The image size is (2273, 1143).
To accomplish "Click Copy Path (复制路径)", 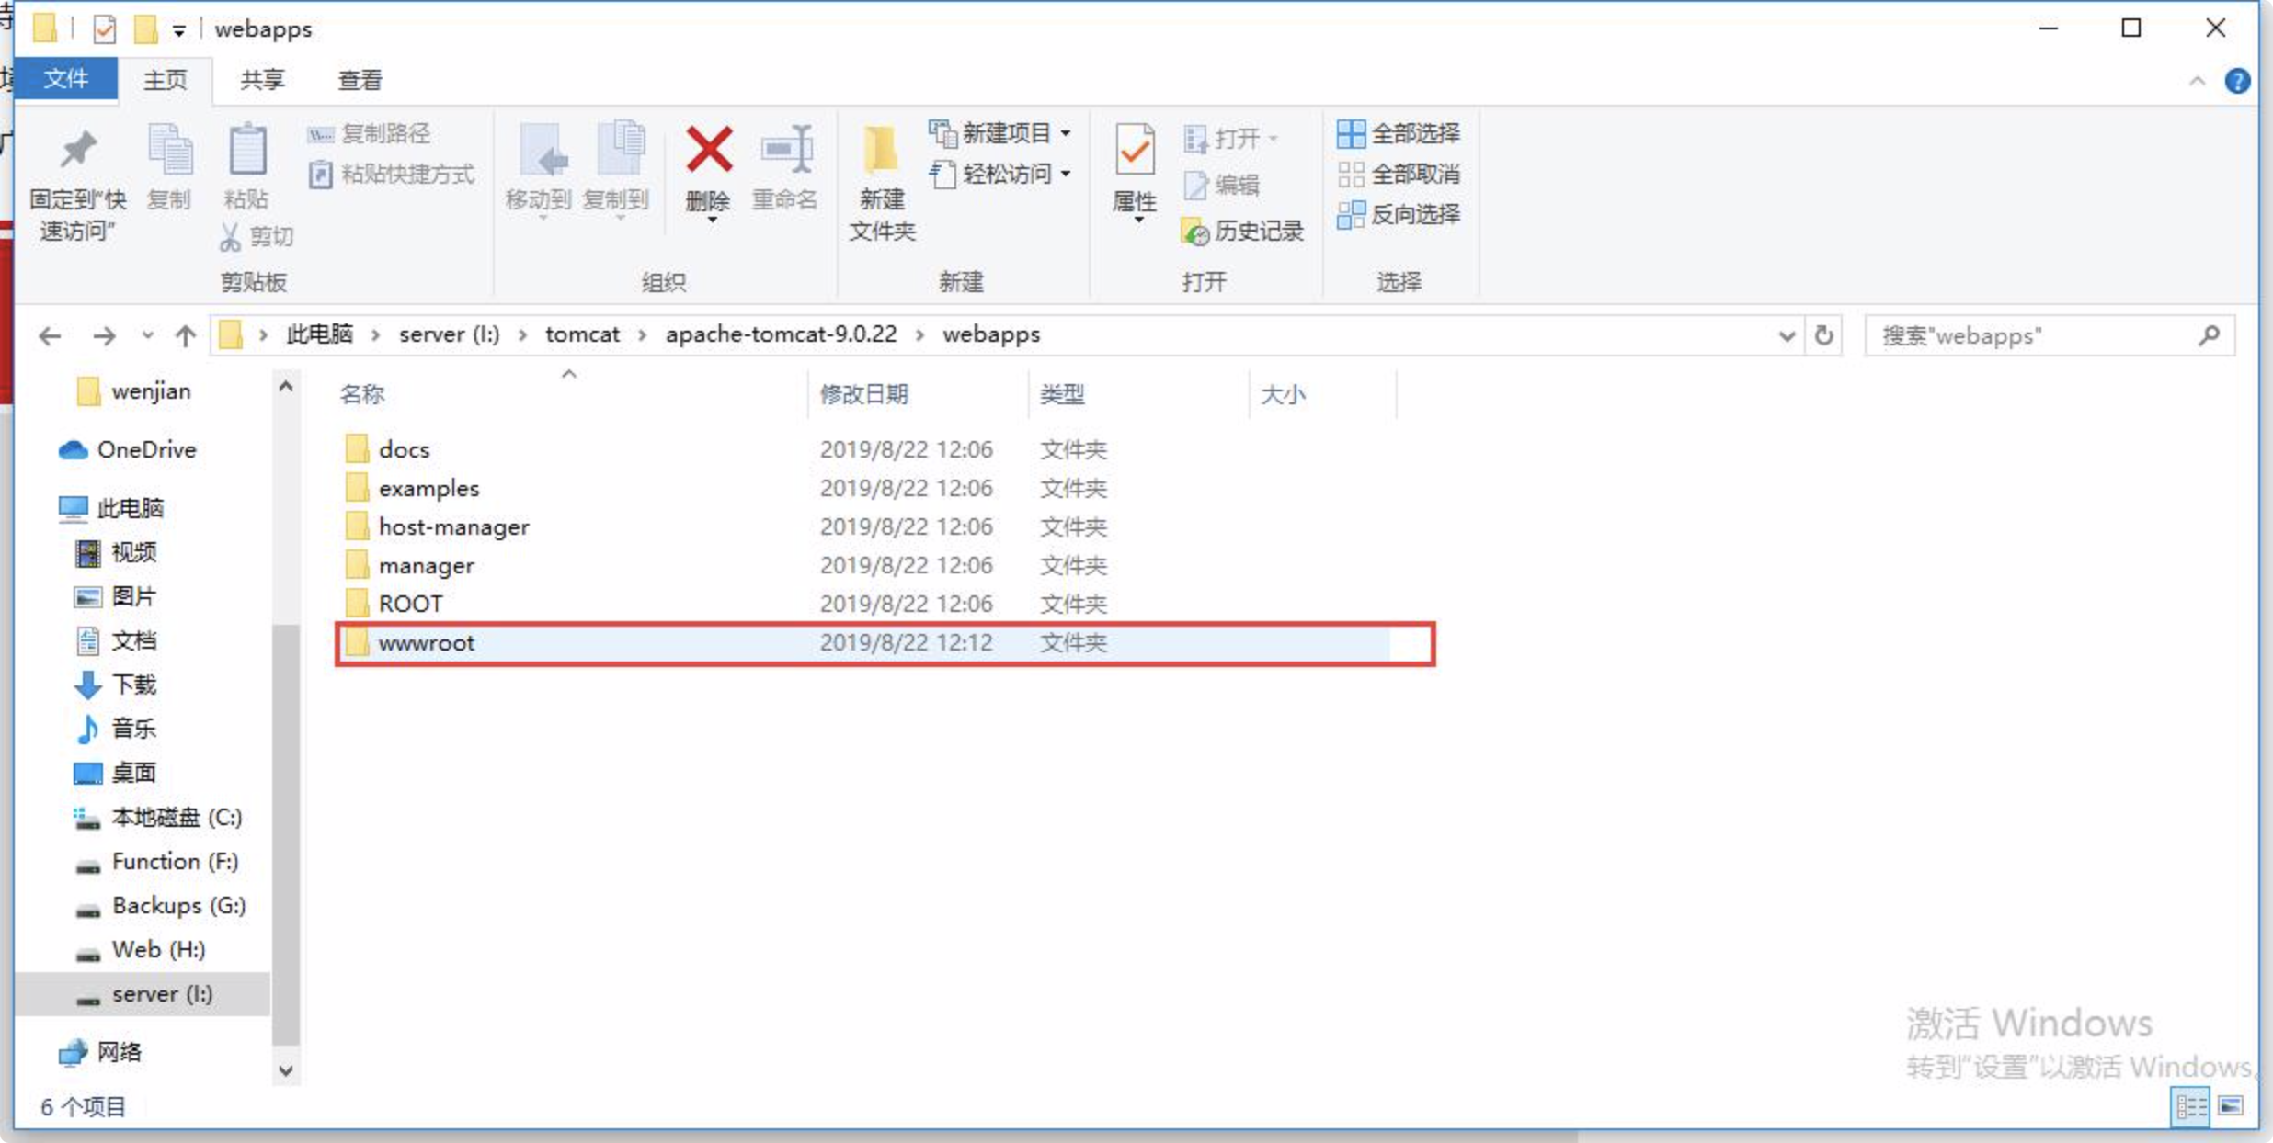I will (370, 134).
